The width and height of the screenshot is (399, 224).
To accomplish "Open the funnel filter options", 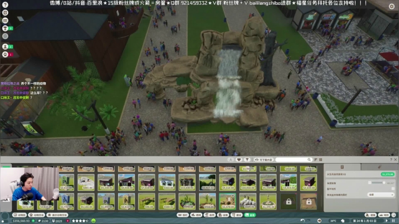I will [247, 160].
